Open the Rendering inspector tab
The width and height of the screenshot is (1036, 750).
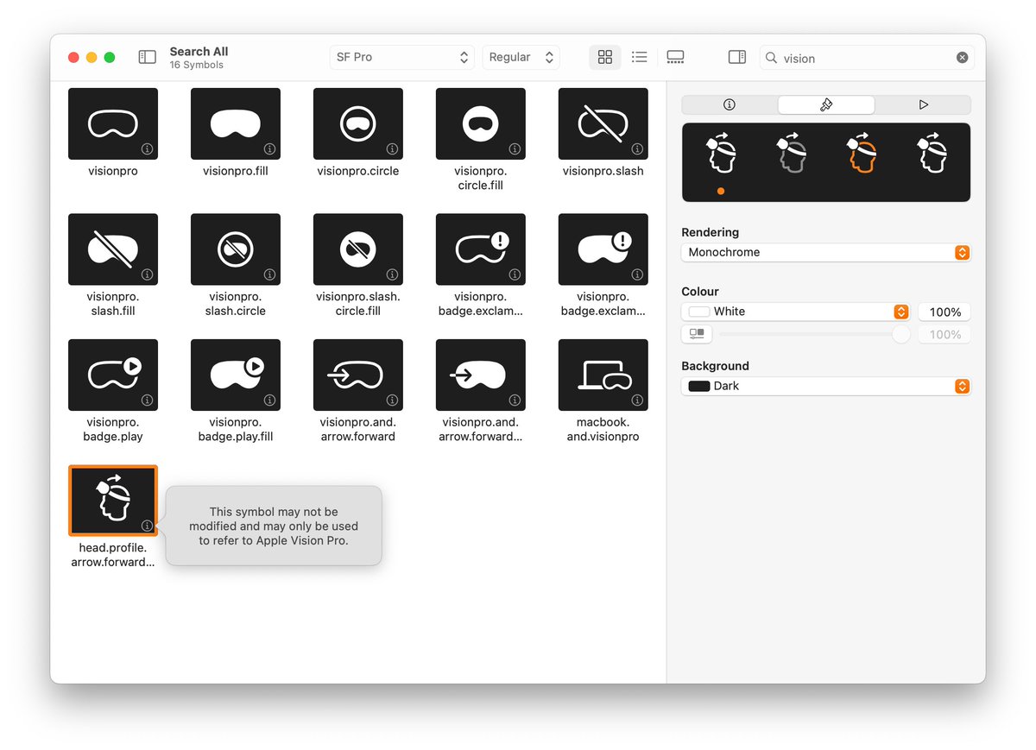coord(826,104)
